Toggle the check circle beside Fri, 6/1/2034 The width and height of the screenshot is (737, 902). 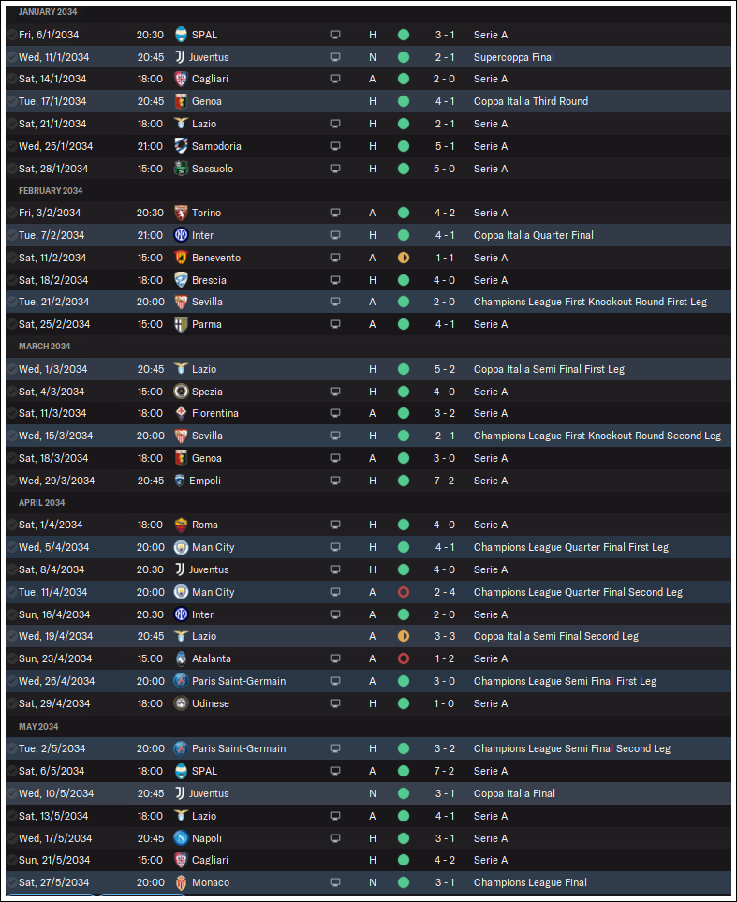pos(12,35)
